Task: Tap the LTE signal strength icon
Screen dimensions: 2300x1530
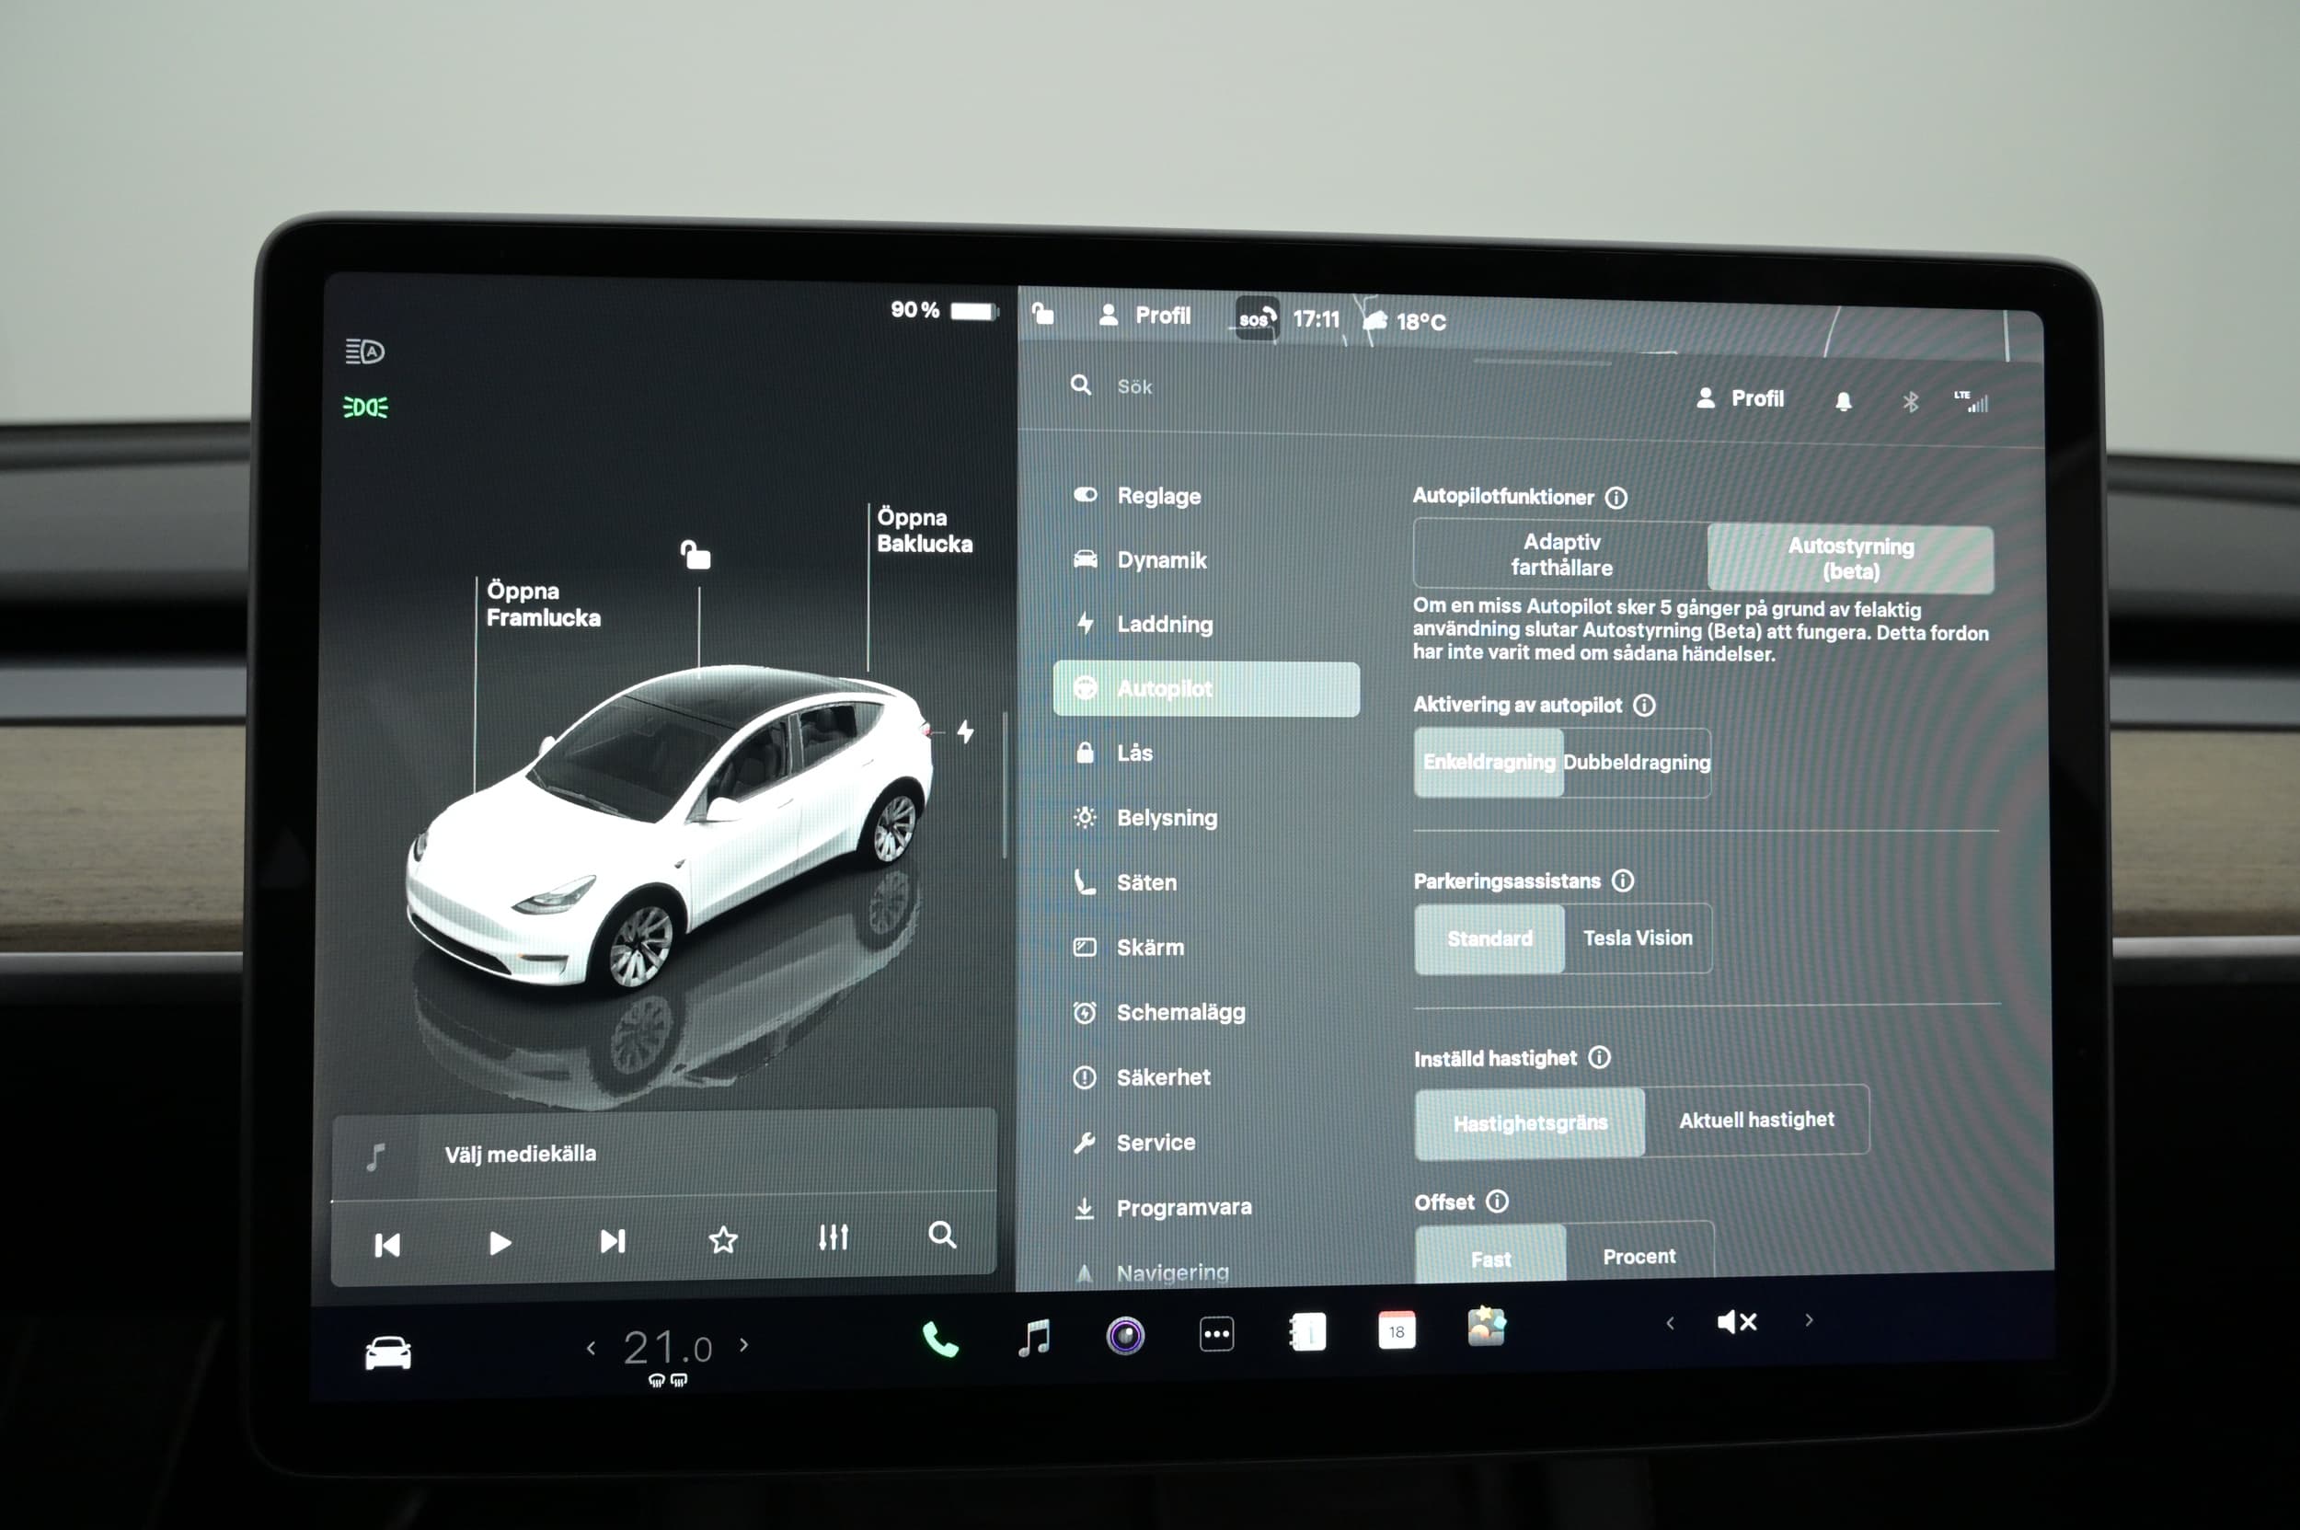Action: pyautogui.click(x=1970, y=401)
